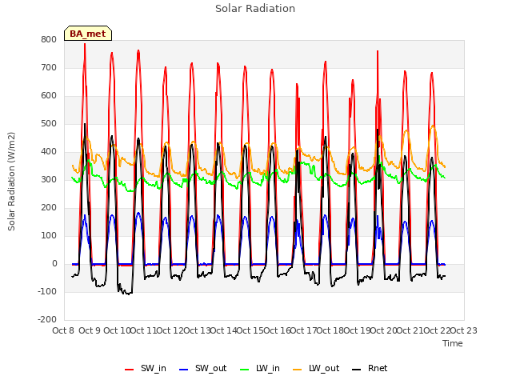Screen dimensions: 512x384
Task: Select the SW_out legend label
Action: point(211,368)
